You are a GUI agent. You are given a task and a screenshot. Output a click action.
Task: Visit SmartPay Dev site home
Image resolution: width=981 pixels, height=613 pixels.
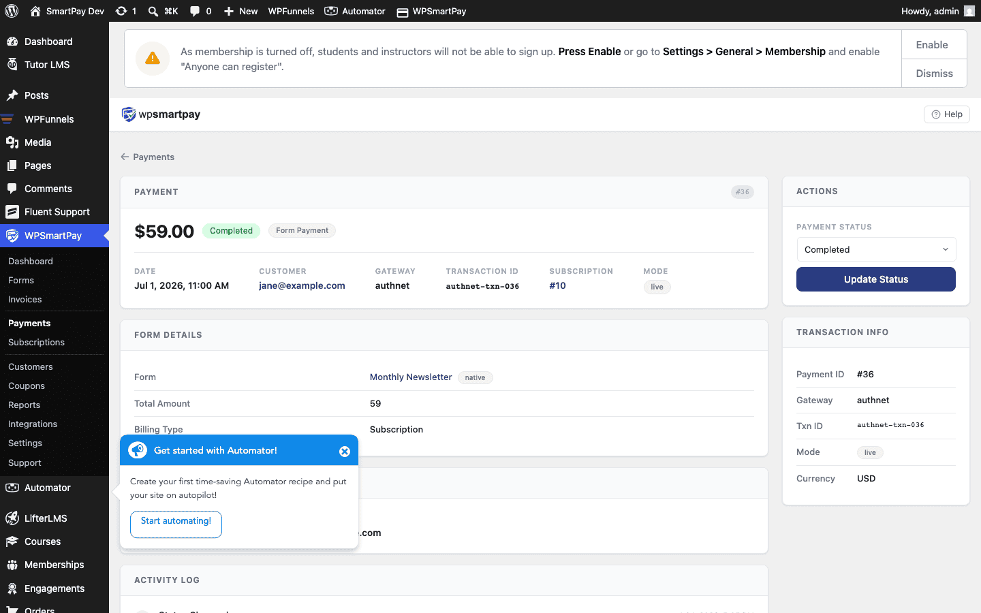click(x=67, y=11)
